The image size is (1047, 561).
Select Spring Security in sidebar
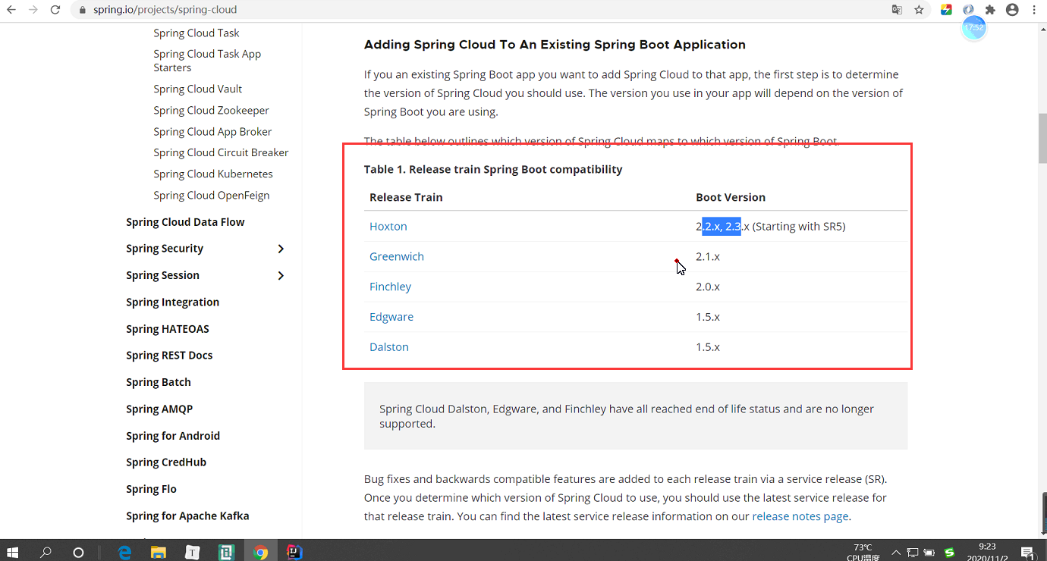pos(165,249)
